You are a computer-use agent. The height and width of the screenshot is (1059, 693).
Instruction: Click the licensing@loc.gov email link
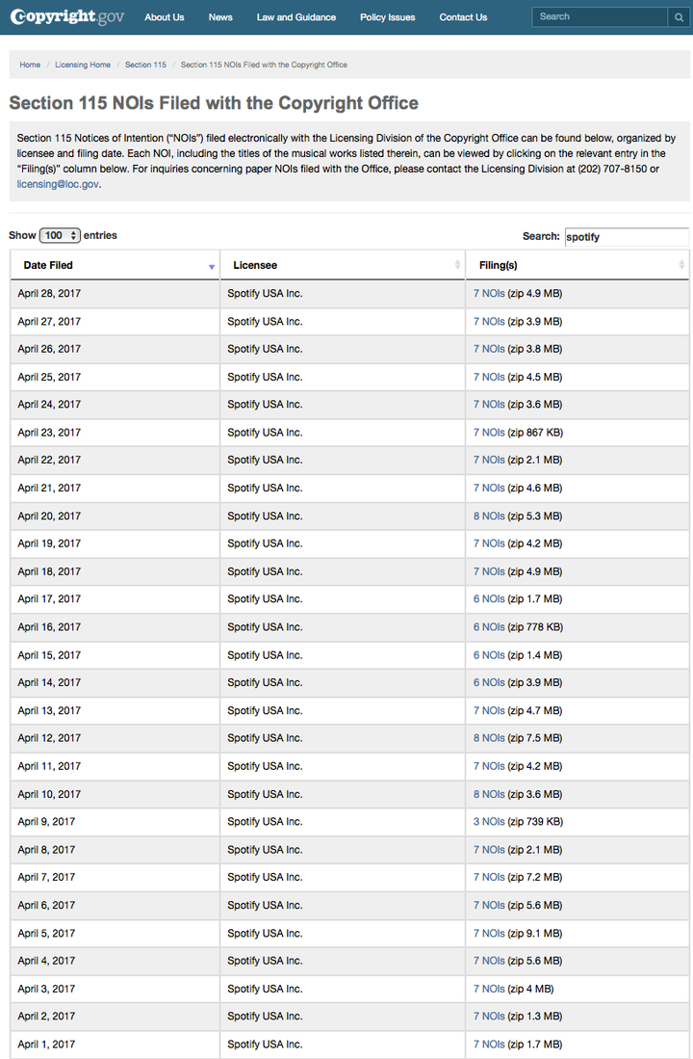[58, 184]
